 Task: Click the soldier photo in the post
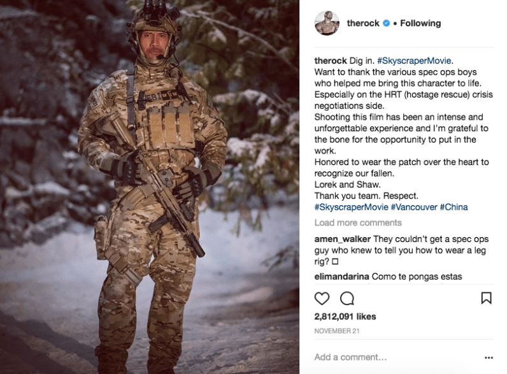click(150, 187)
